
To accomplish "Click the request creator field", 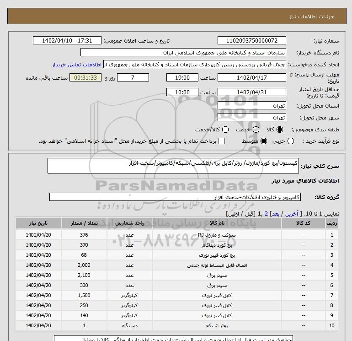I will 195,64.
